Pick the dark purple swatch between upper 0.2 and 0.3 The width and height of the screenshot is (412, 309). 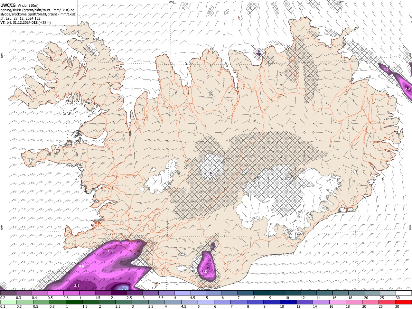point(8,293)
